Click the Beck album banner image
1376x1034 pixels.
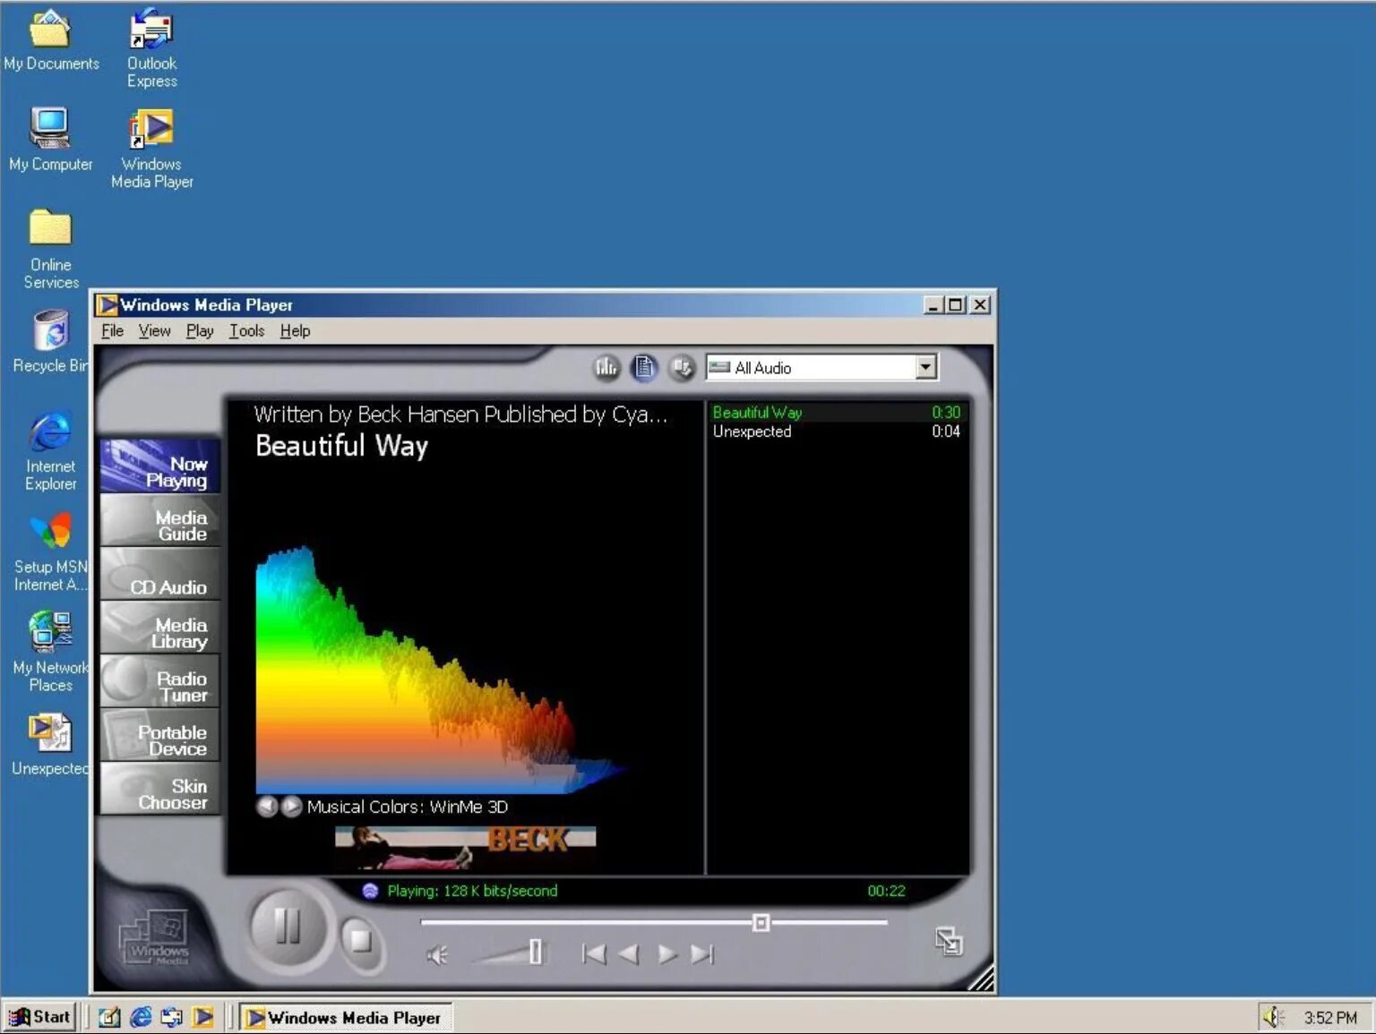[465, 847]
